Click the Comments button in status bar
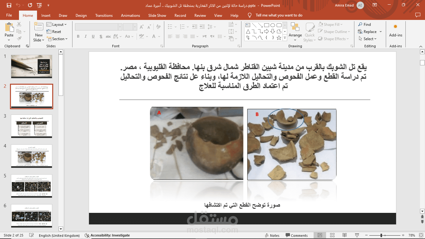 [297, 235]
